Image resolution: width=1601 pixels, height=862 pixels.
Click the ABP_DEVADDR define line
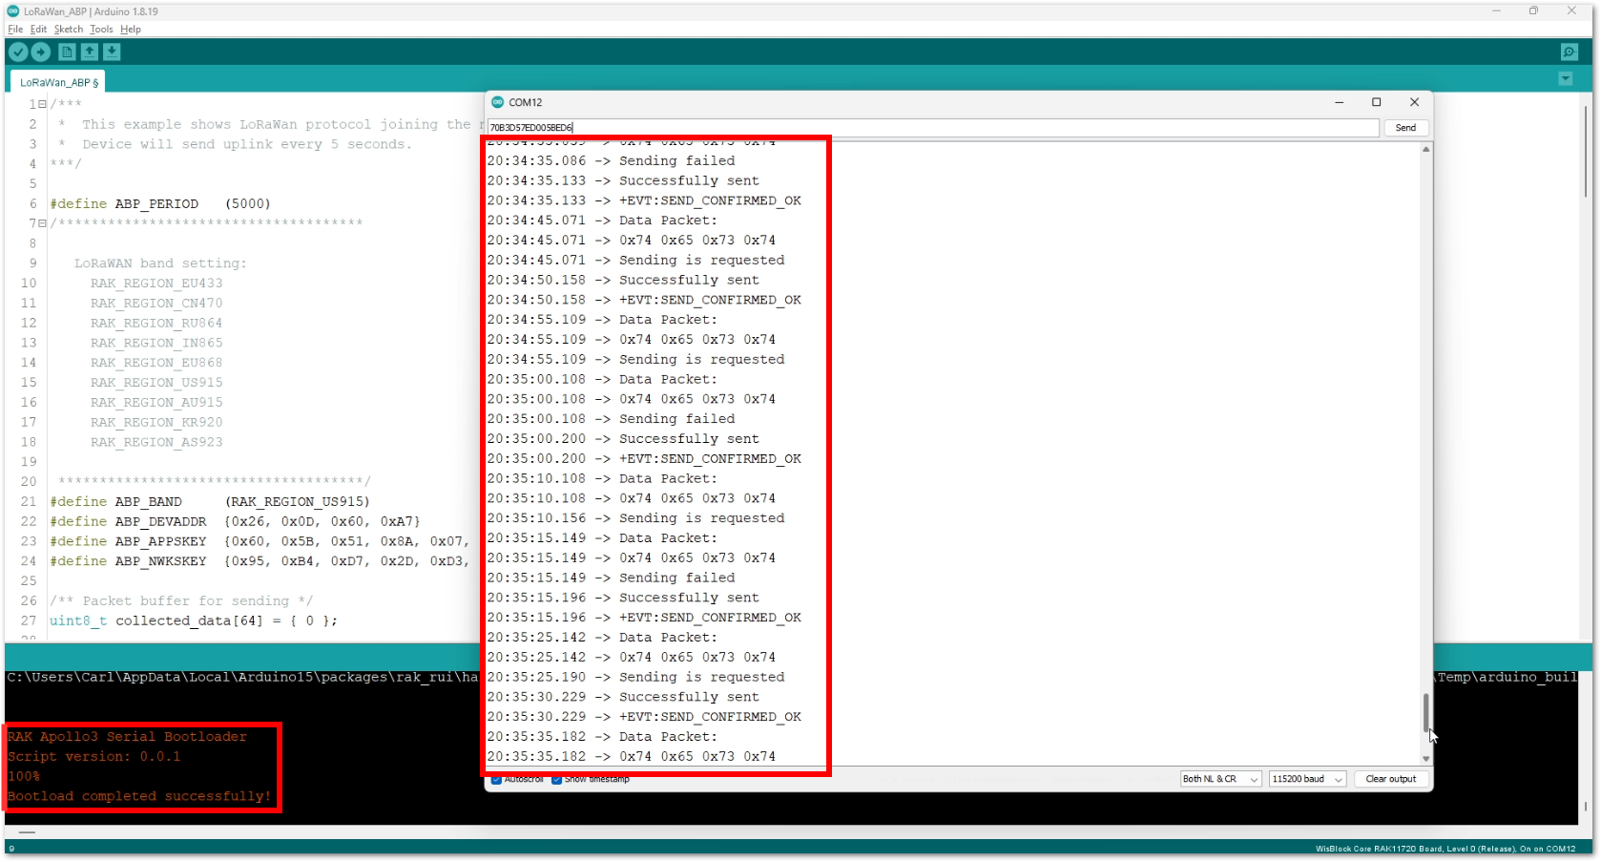tap(235, 522)
